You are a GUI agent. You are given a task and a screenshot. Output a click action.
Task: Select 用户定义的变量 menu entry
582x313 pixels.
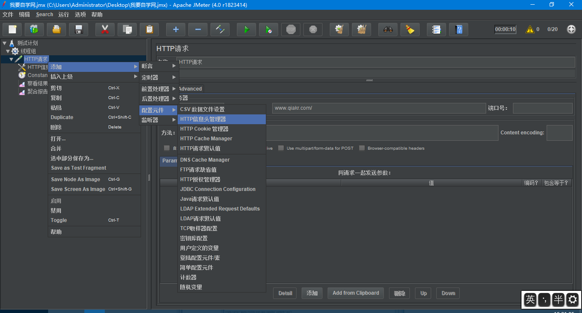tap(222, 248)
